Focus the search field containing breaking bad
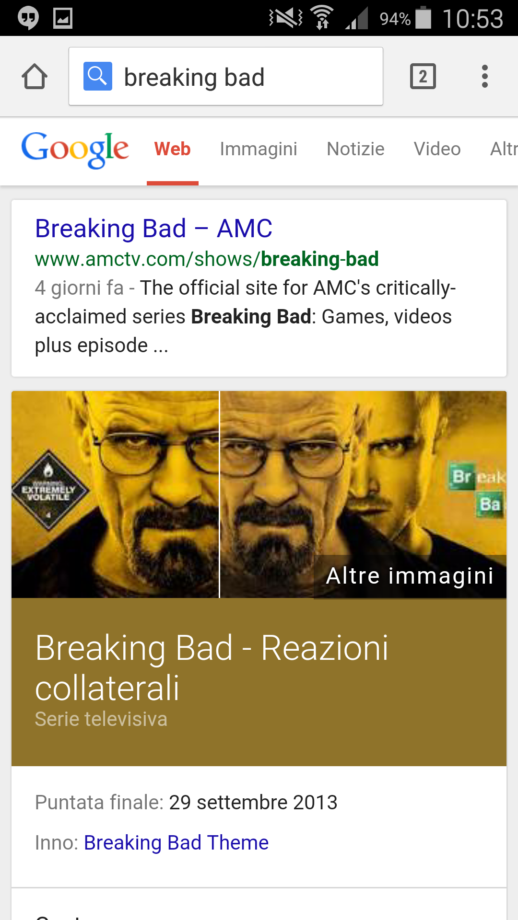 tap(225, 76)
